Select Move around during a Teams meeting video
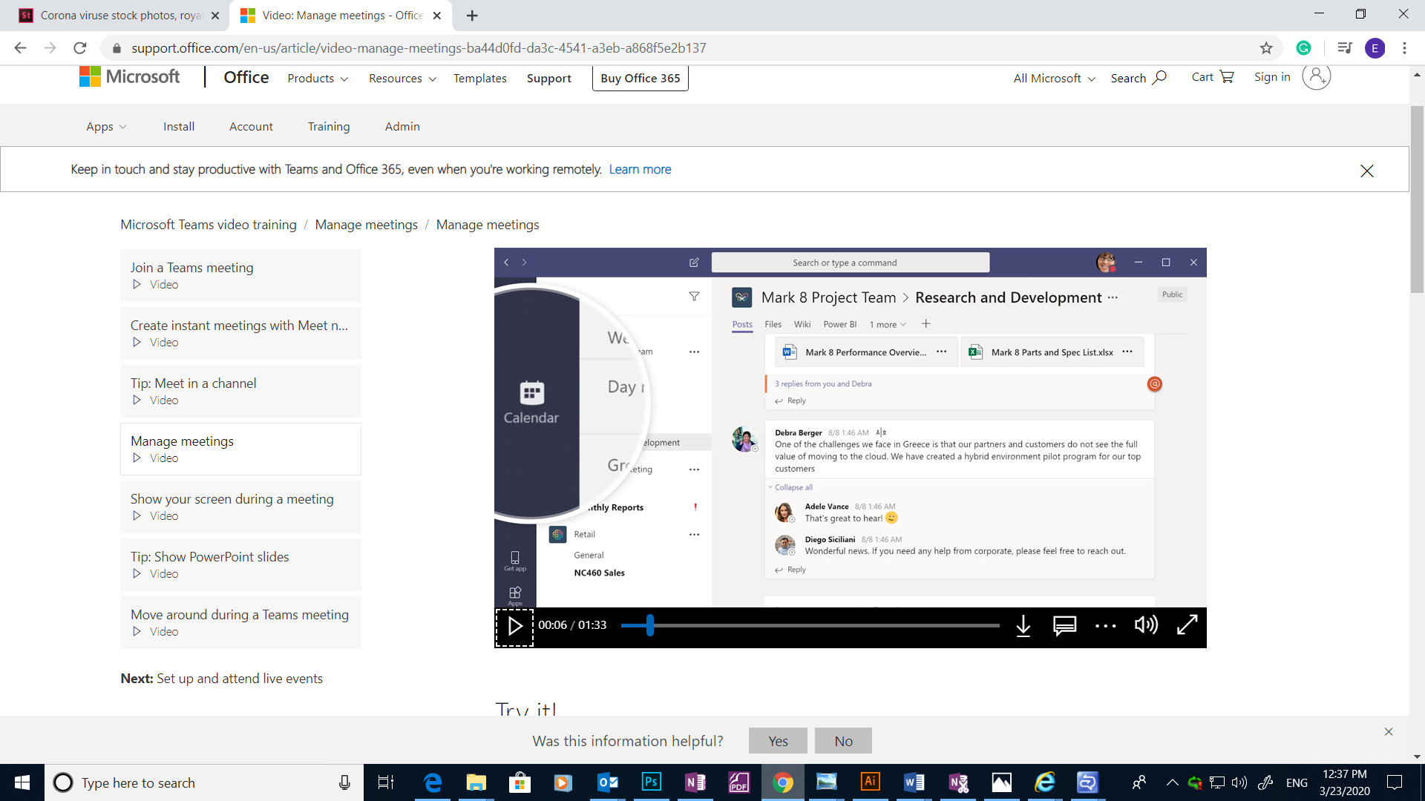 [x=240, y=622]
